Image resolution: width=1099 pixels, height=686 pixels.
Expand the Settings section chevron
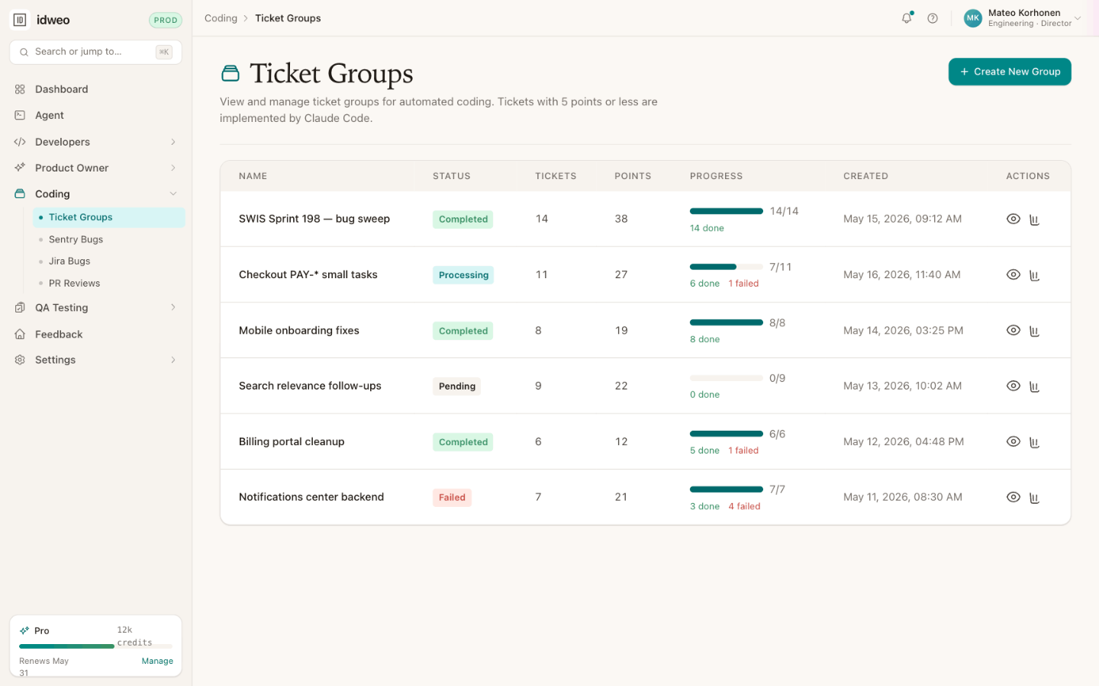[x=173, y=360]
